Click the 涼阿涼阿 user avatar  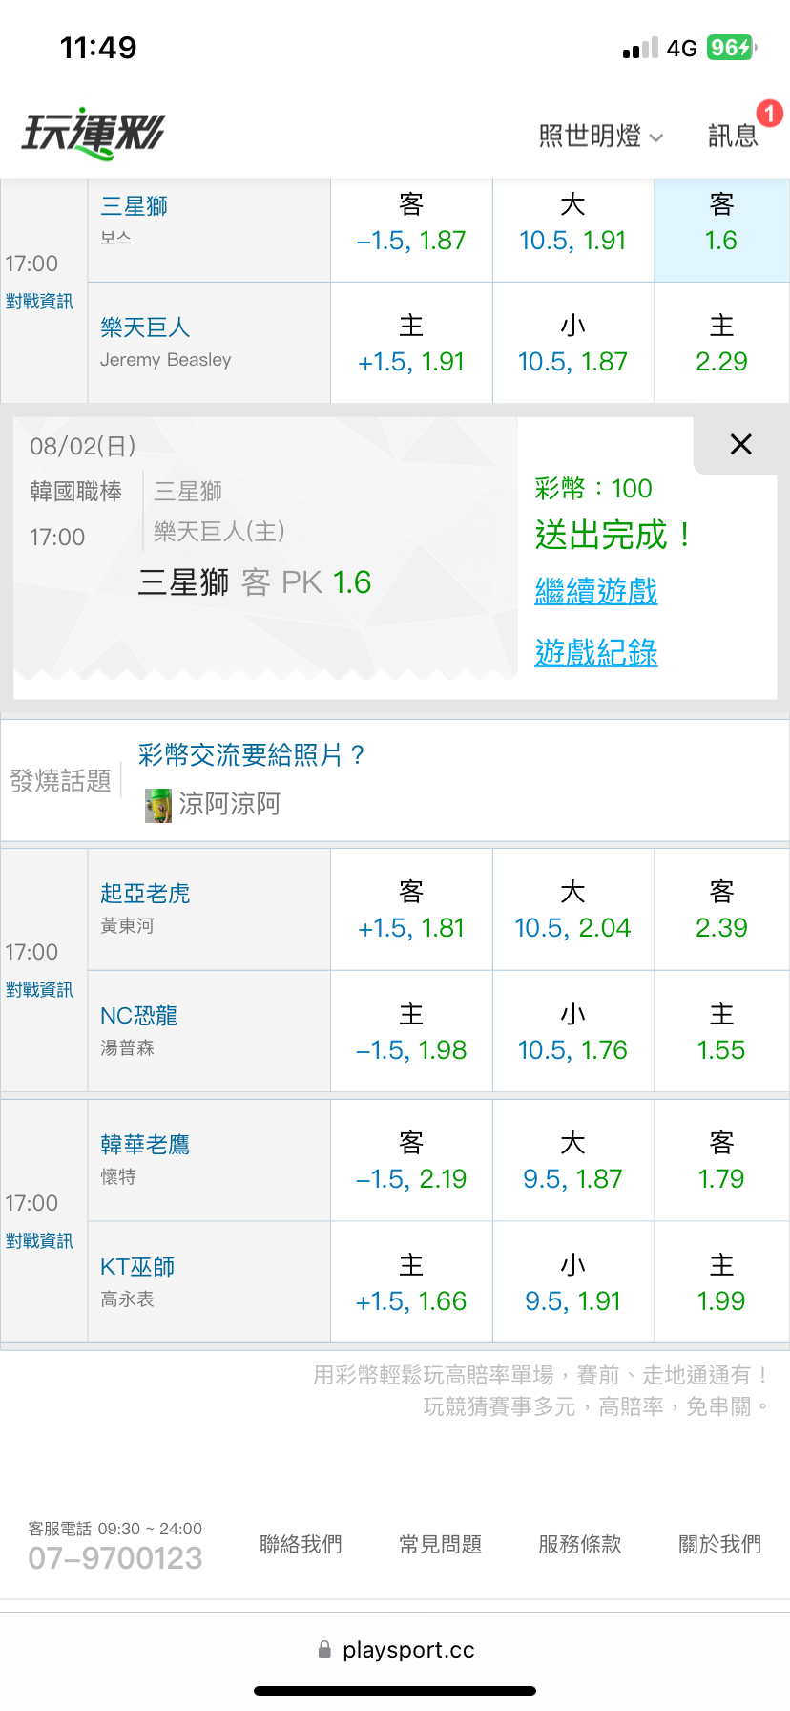tap(158, 805)
